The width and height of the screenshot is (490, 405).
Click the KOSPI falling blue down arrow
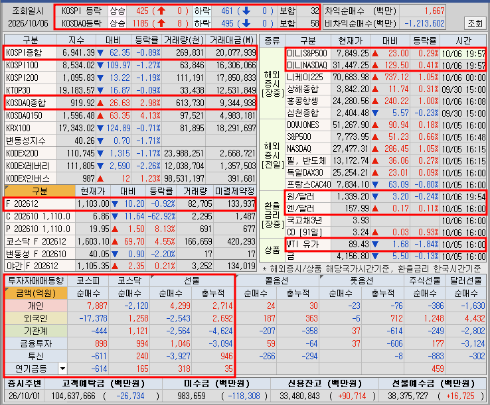click(x=246, y=11)
